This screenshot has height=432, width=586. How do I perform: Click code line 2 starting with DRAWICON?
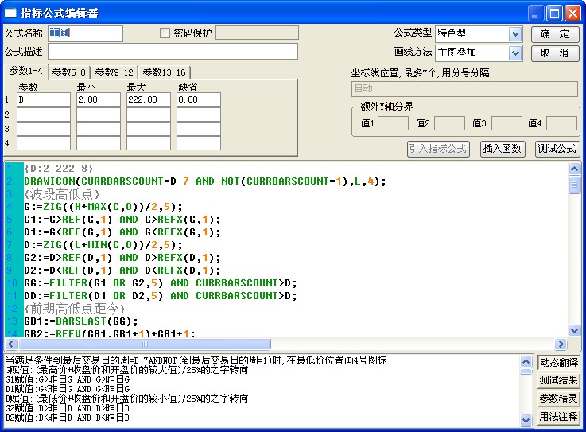(x=205, y=181)
